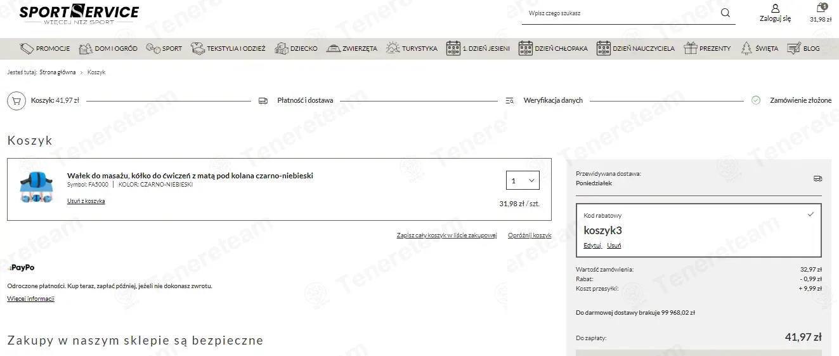Click the search magnifier icon
This screenshot has width=839, height=356.
[725, 13]
